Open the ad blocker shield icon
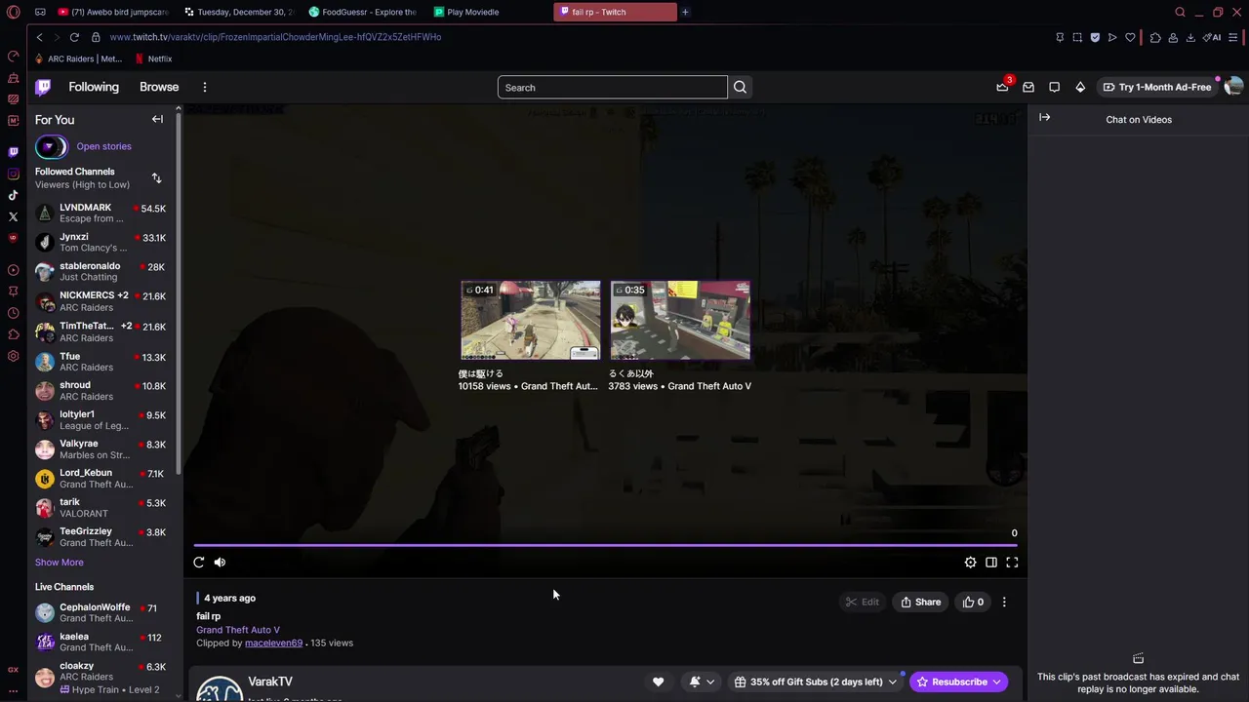Screen dimensions: 1249x702 [1095, 37]
